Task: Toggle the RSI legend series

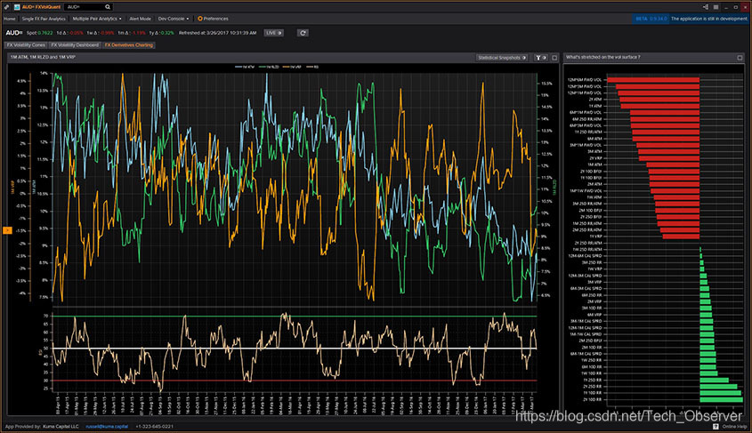Action: [312, 67]
